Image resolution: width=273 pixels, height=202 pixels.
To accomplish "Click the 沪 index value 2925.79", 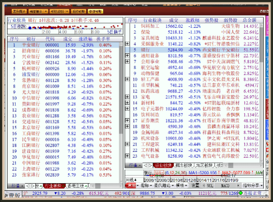I will [x=40, y=193].
